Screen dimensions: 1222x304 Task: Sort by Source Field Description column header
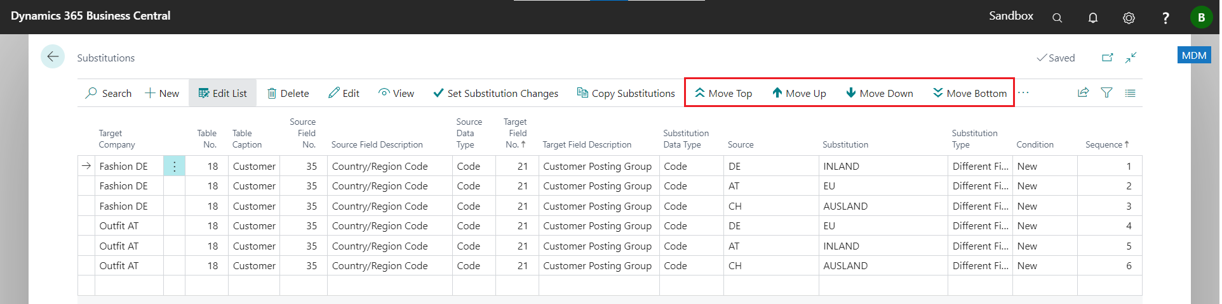click(x=377, y=144)
